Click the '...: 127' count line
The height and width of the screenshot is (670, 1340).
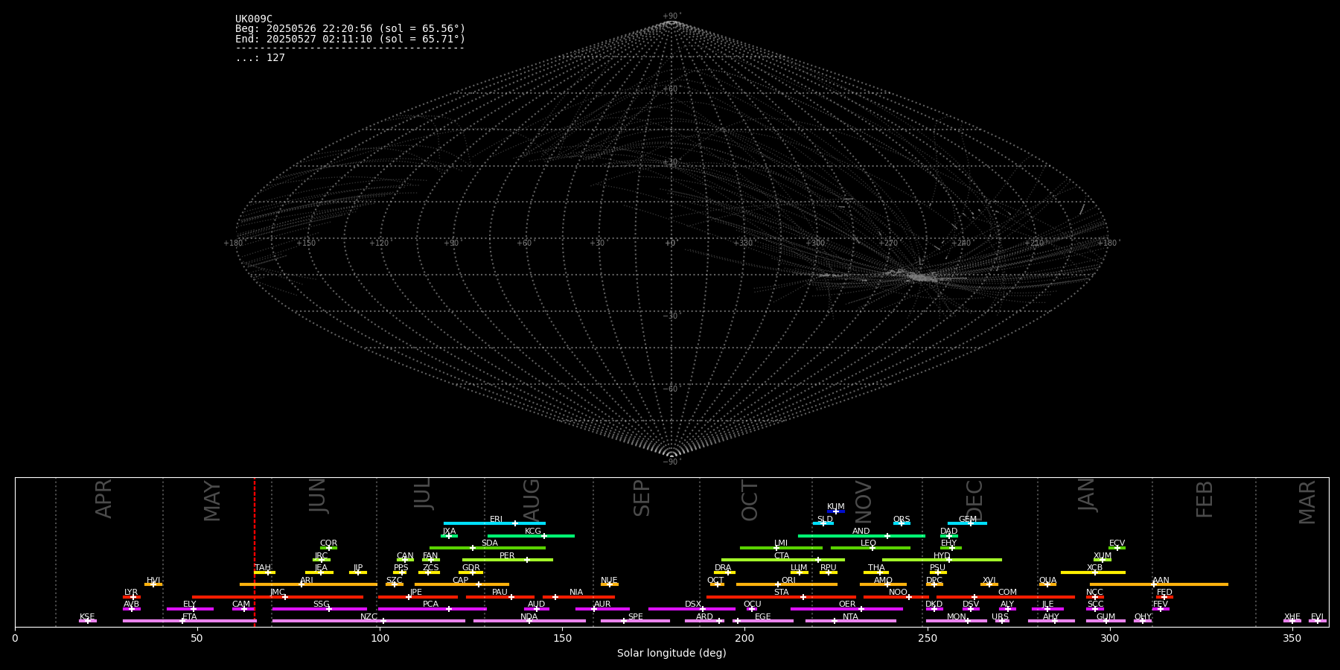coord(260,58)
